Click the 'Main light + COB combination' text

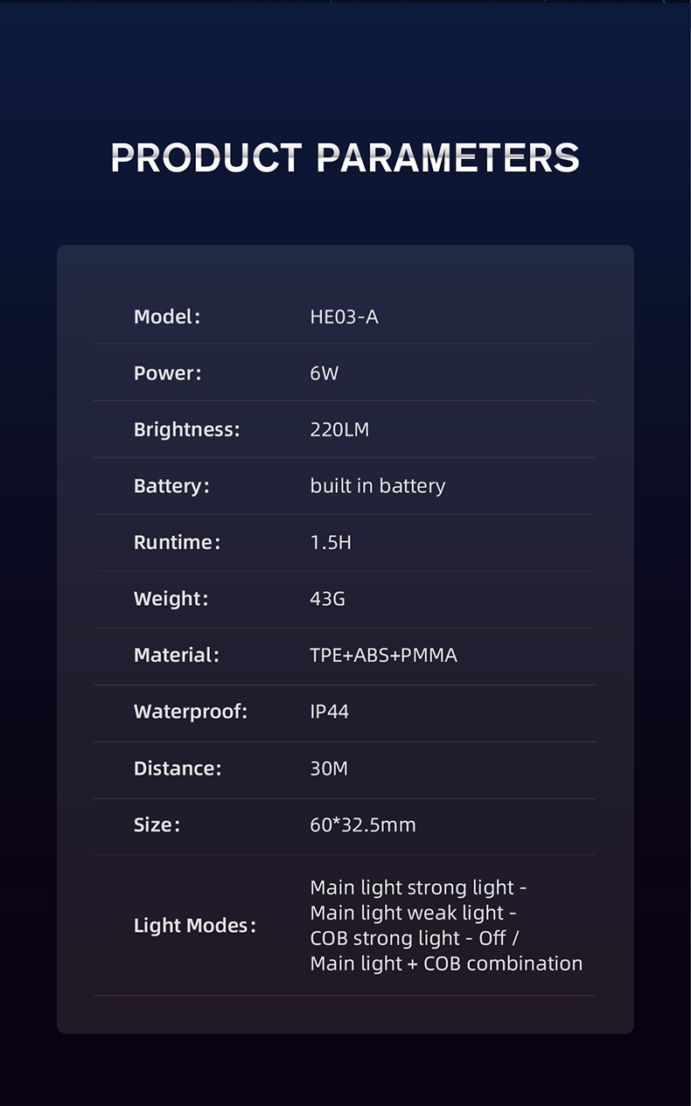tap(445, 963)
